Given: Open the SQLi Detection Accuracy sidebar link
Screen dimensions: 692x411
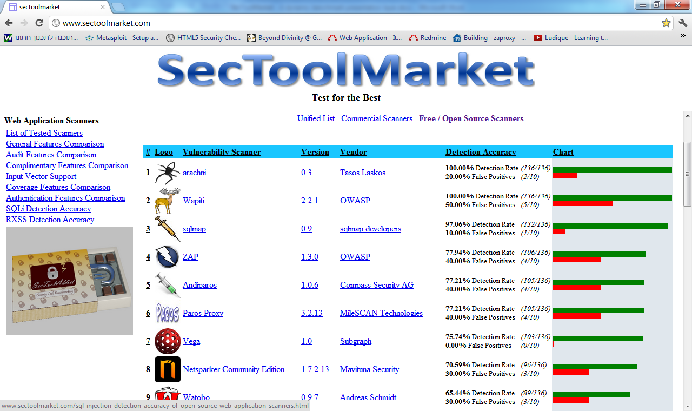Looking at the screenshot, I should pos(48,209).
